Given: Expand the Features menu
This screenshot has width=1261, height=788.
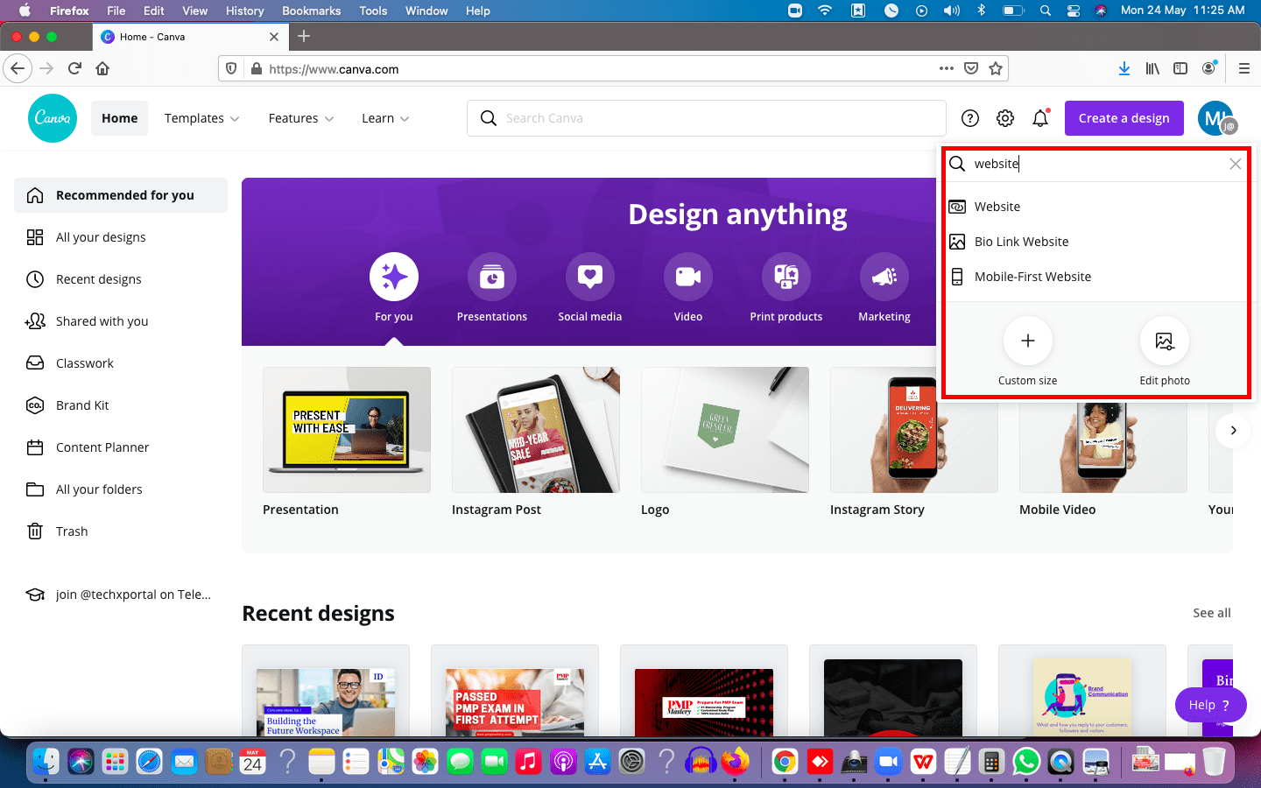Looking at the screenshot, I should (x=300, y=117).
